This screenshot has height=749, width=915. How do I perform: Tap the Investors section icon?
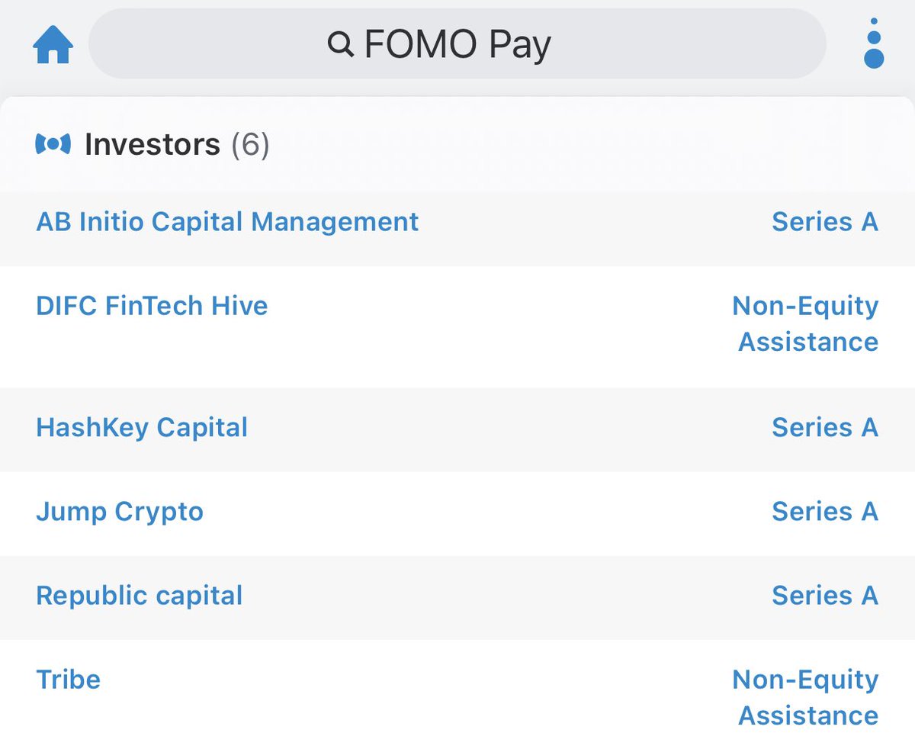click(x=53, y=143)
